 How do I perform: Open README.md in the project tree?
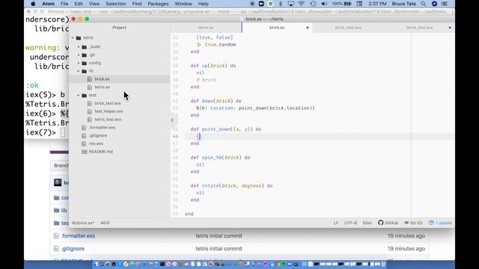(x=101, y=152)
